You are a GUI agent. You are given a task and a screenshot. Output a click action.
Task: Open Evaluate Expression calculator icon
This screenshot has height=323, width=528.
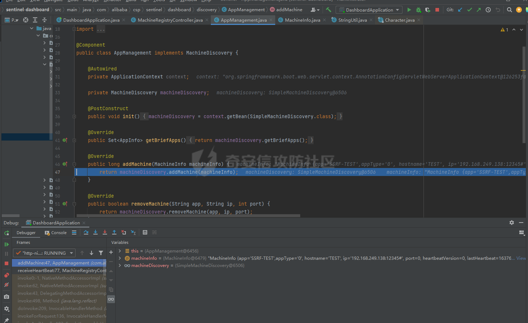145,232
